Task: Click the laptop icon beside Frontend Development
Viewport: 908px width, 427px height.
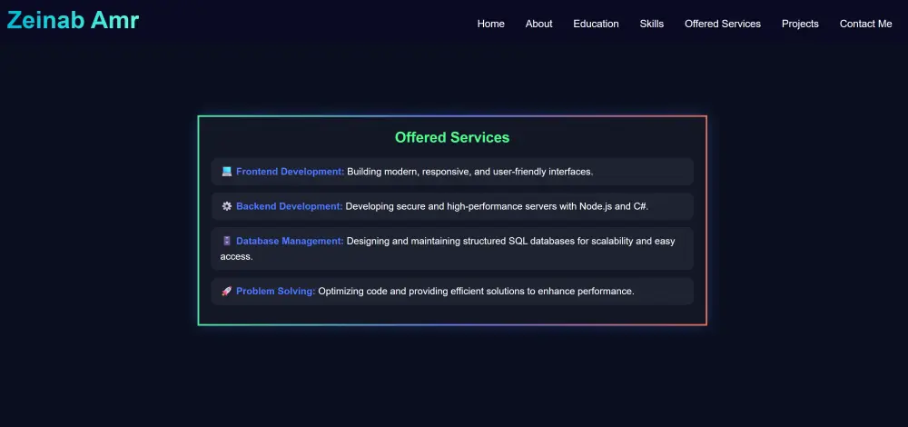Action: click(227, 172)
